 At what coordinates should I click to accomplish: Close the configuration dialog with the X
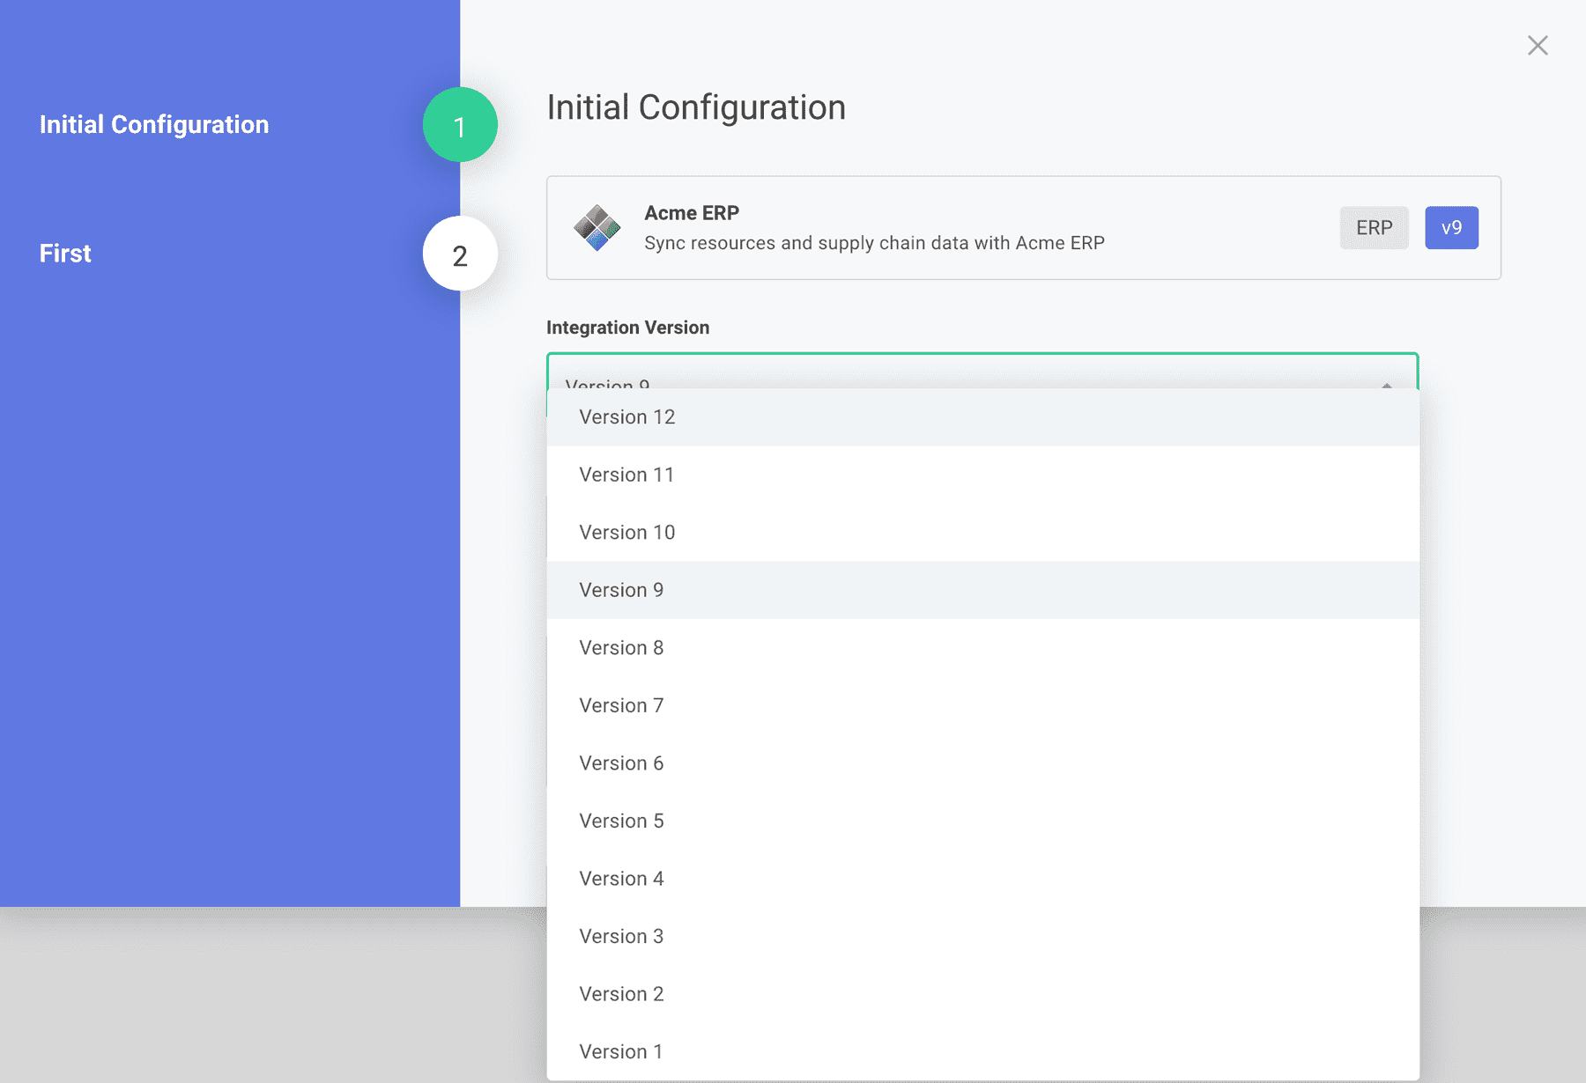coord(1538,45)
